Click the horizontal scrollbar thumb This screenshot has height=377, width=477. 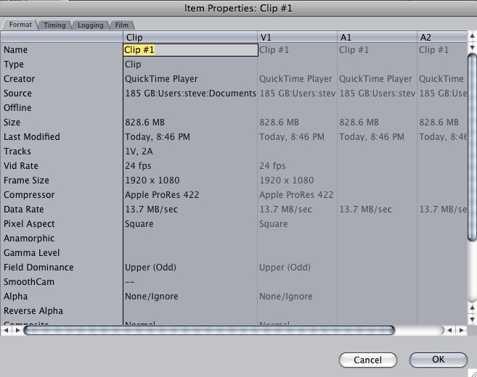209,330
